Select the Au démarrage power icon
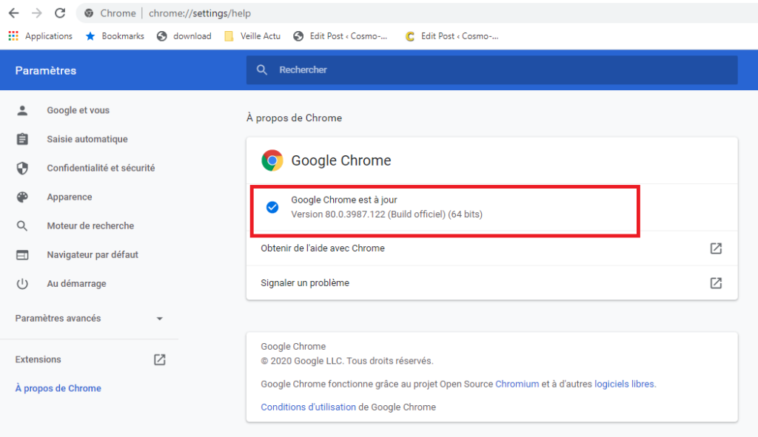 click(22, 283)
